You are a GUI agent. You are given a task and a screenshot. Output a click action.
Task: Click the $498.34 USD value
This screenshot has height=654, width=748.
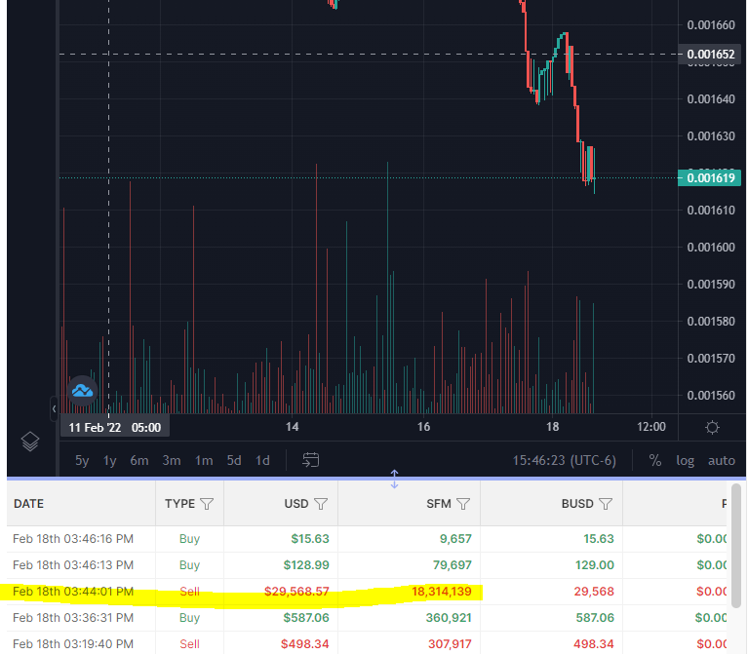pyautogui.click(x=305, y=644)
